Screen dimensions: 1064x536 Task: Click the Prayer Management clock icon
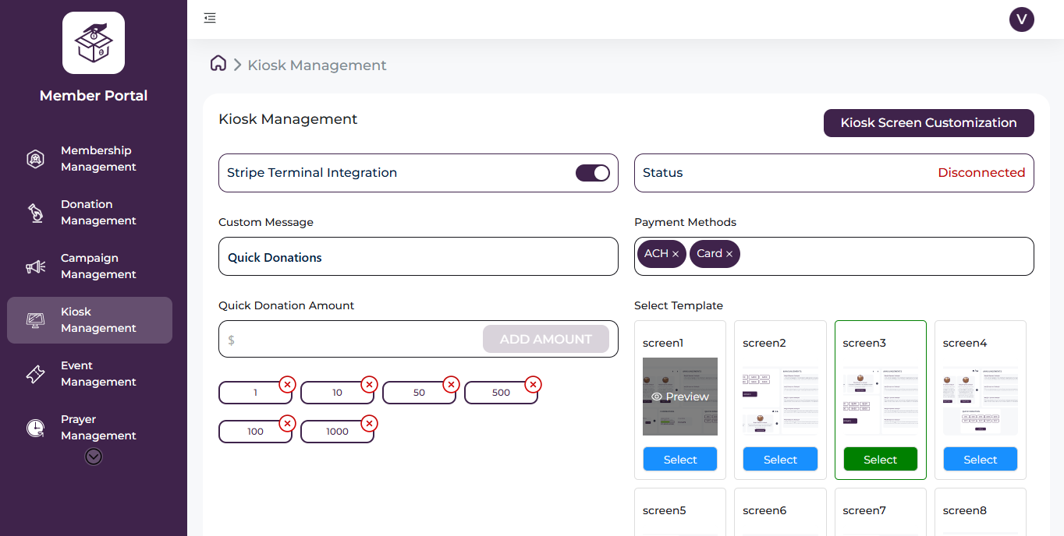click(35, 427)
